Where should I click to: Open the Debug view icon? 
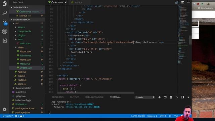point(4,31)
